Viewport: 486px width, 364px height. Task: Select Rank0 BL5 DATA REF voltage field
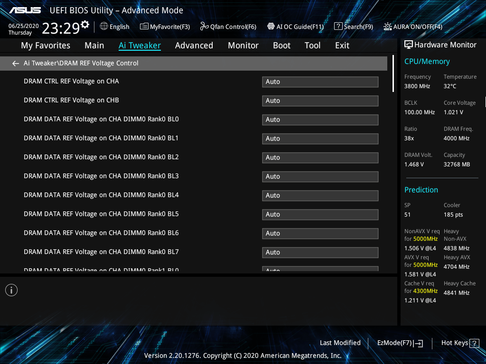click(x=320, y=215)
